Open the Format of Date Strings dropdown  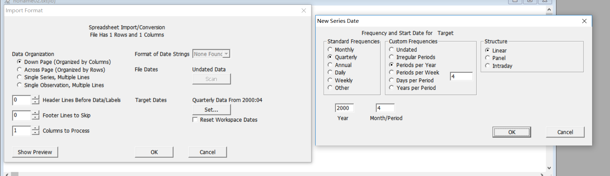[x=227, y=54]
